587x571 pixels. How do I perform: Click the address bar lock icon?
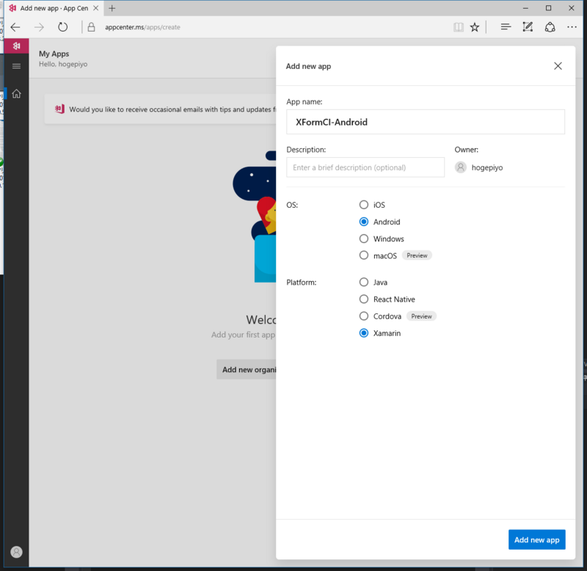click(x=91, y=27)
